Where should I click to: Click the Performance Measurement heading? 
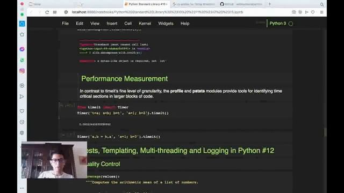click(x=124, y=79)
